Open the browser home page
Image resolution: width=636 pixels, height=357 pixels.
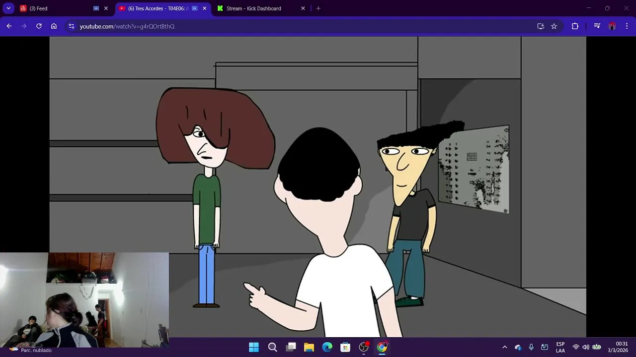pyautogui.click(x=54, y=26)
